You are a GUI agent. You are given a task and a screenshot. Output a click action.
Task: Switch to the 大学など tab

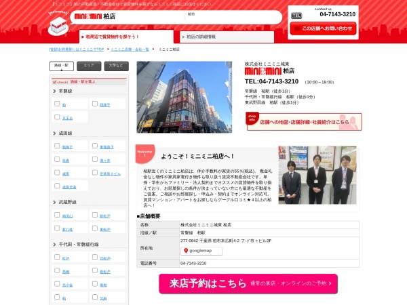(x=116, y=66)
